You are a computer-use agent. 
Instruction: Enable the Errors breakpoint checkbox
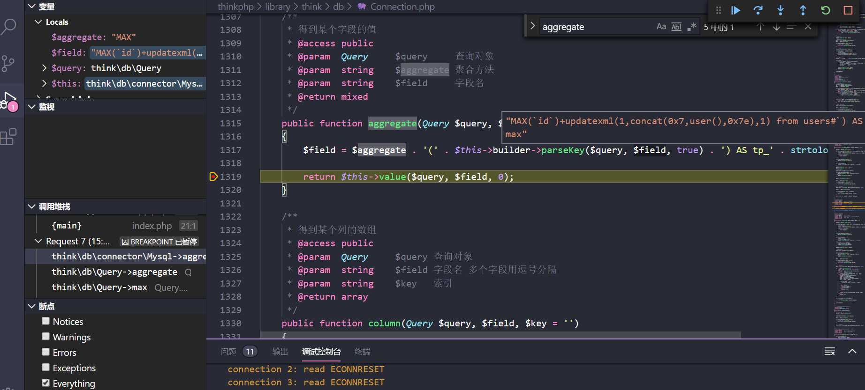[46, 352]
